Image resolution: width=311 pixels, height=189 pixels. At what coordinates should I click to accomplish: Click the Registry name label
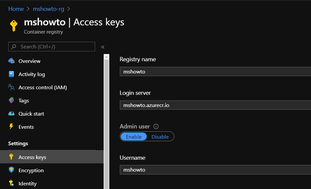tap(138, 59)
